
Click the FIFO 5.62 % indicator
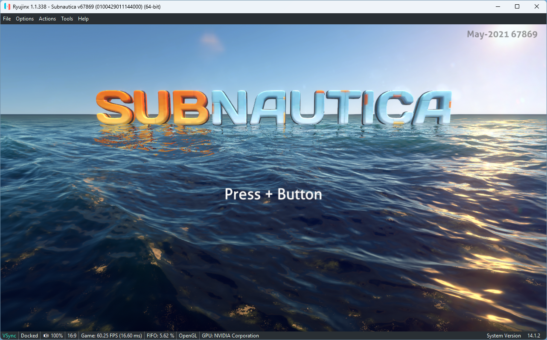(160, 335)
